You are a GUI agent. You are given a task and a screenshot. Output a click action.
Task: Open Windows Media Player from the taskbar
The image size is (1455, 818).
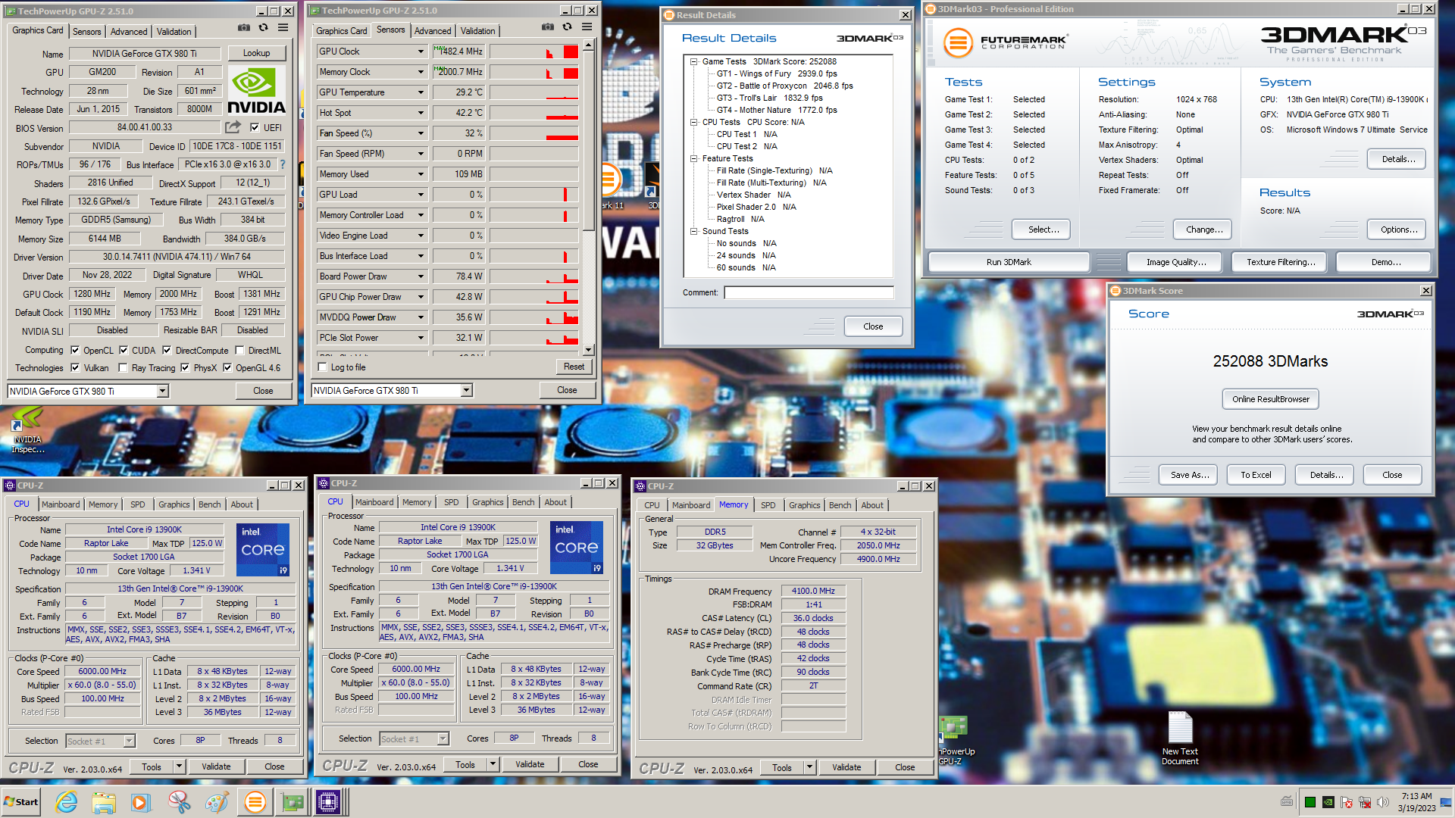pyautogui.click(x=141, y=802)
